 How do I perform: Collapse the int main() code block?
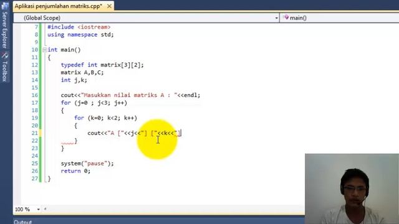pyautogui.click(x=44, y=50)
